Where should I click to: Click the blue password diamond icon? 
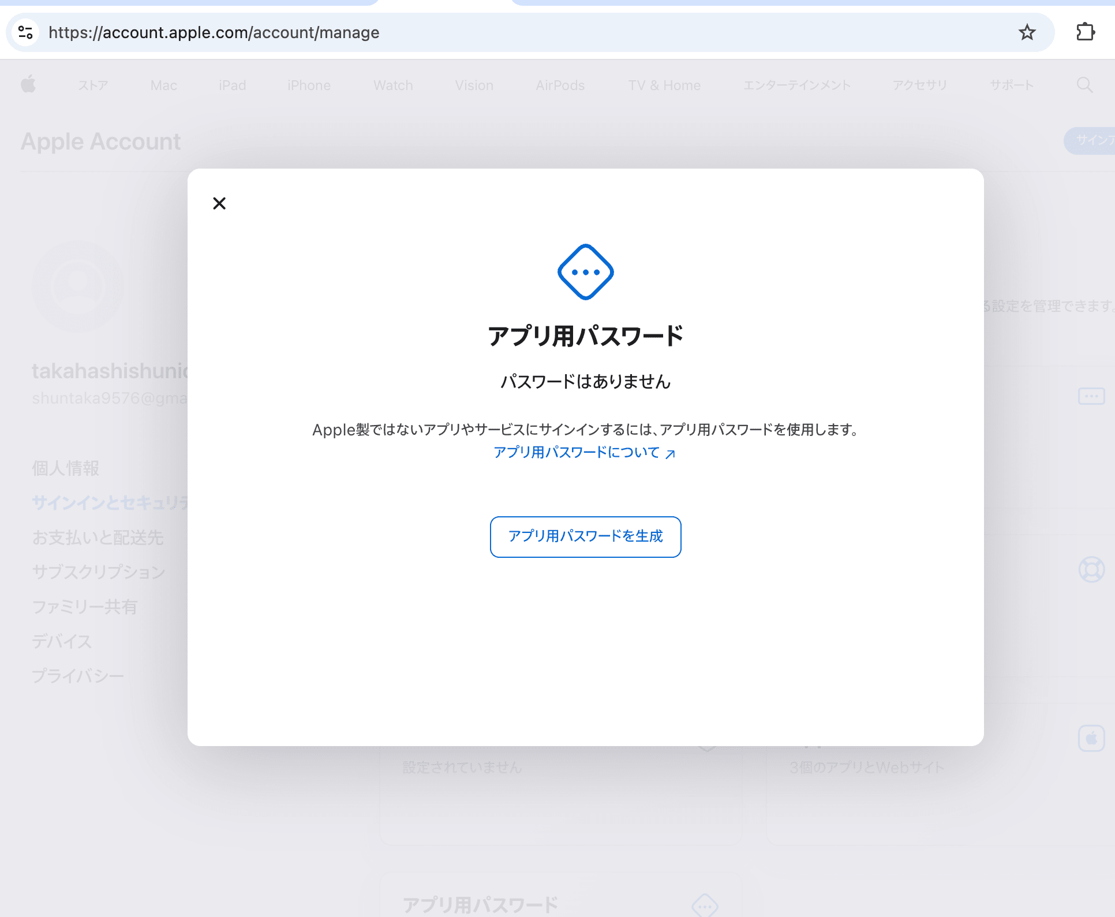(585, 272)
